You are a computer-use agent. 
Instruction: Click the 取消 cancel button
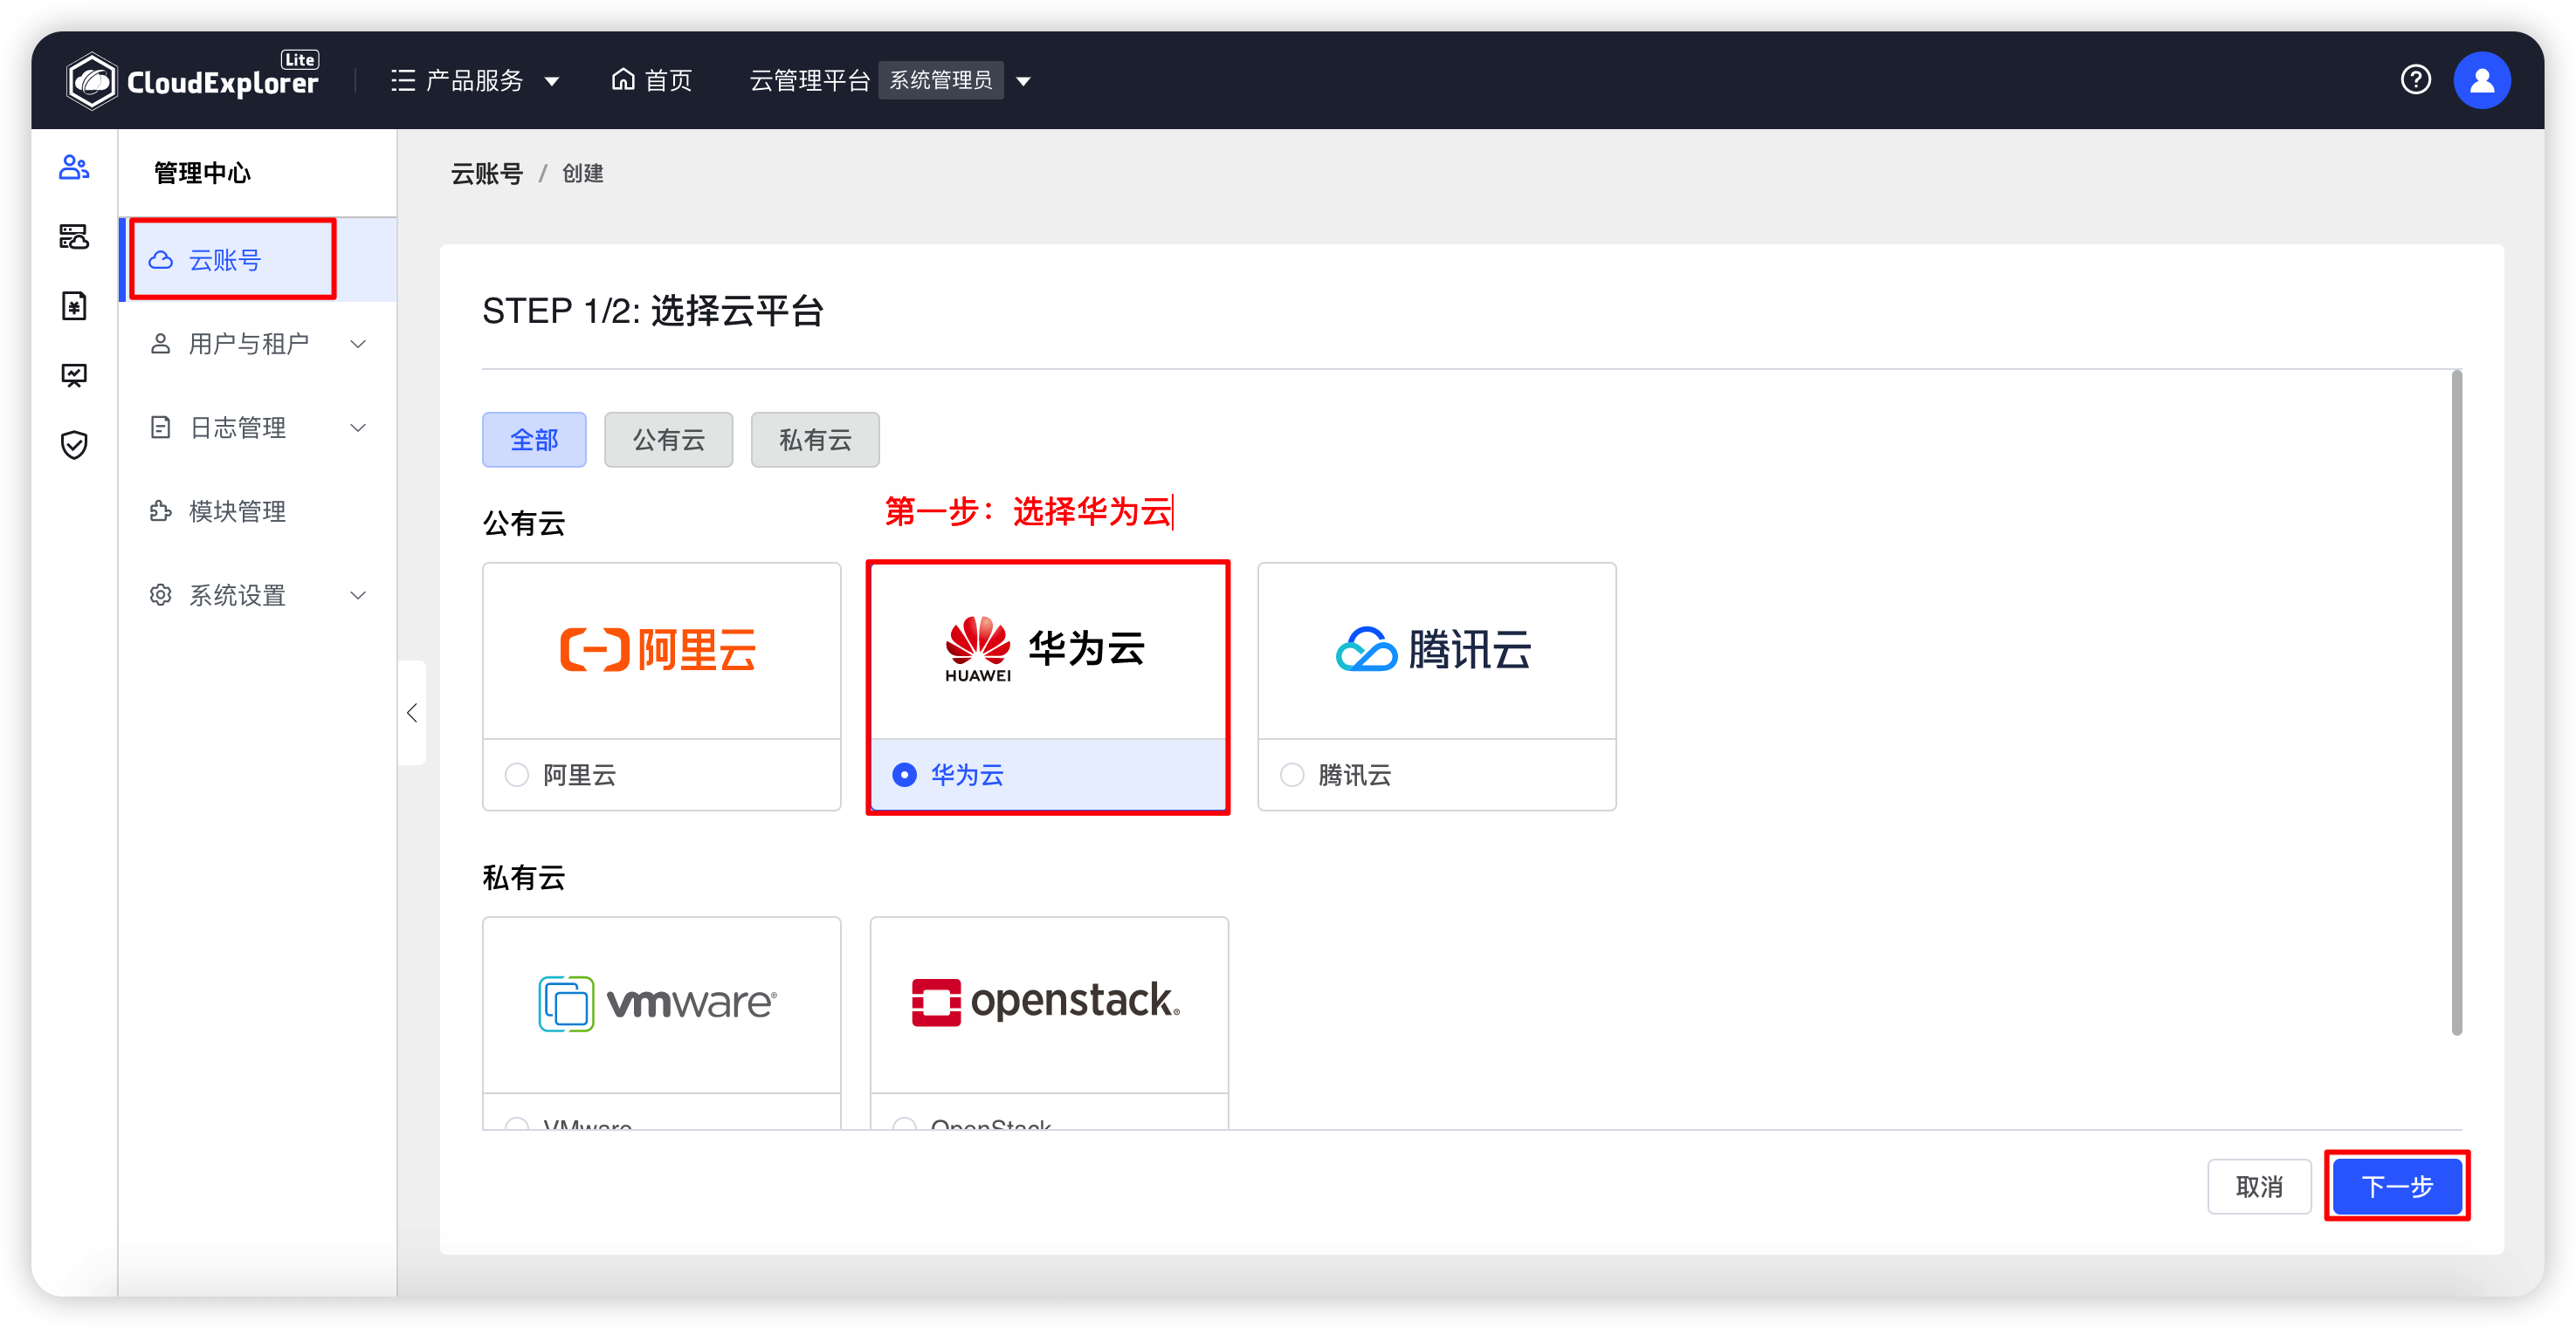click(2259, 1186)
